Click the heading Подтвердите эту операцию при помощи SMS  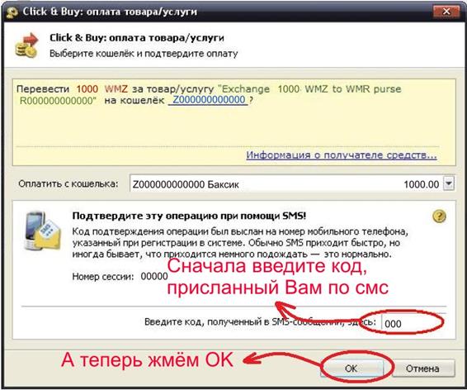coord(189,216)
